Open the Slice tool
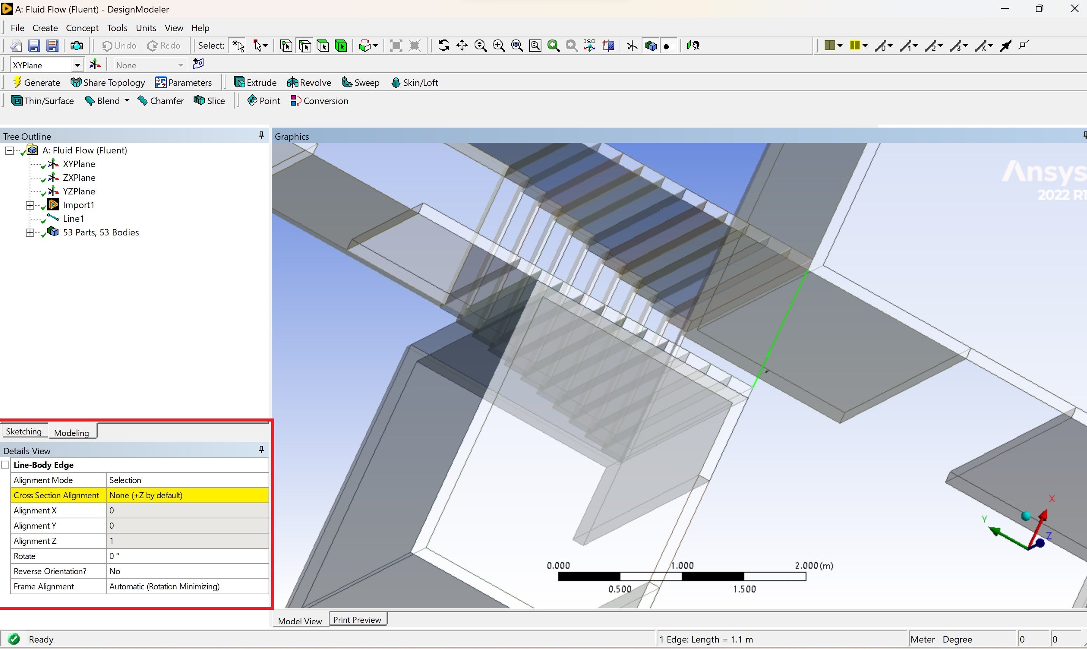The width and height of the screenshot is (1087, 649). [210, 101]
